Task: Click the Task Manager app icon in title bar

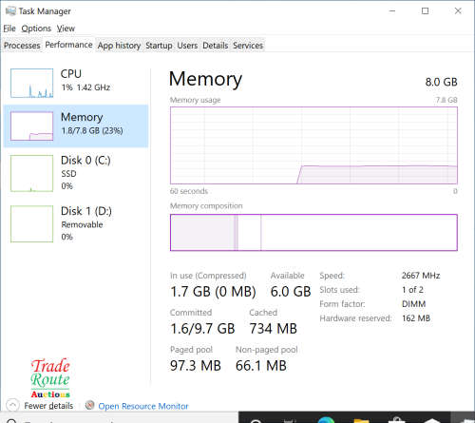Action: [10, 11]
